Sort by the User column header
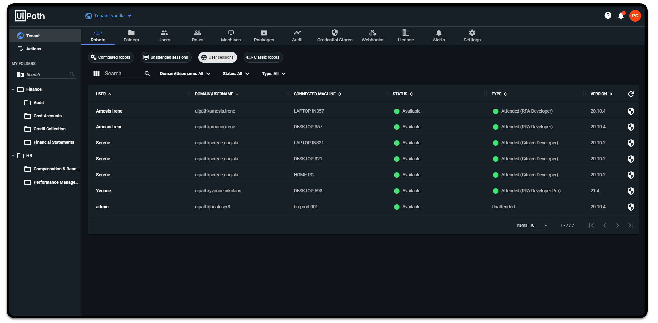Viewport: 658px width, 323px height. (x=103, y=94)
